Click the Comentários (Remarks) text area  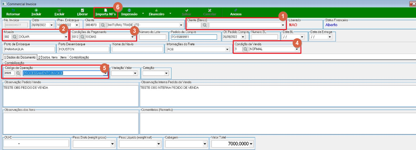[x=277, y=123]
